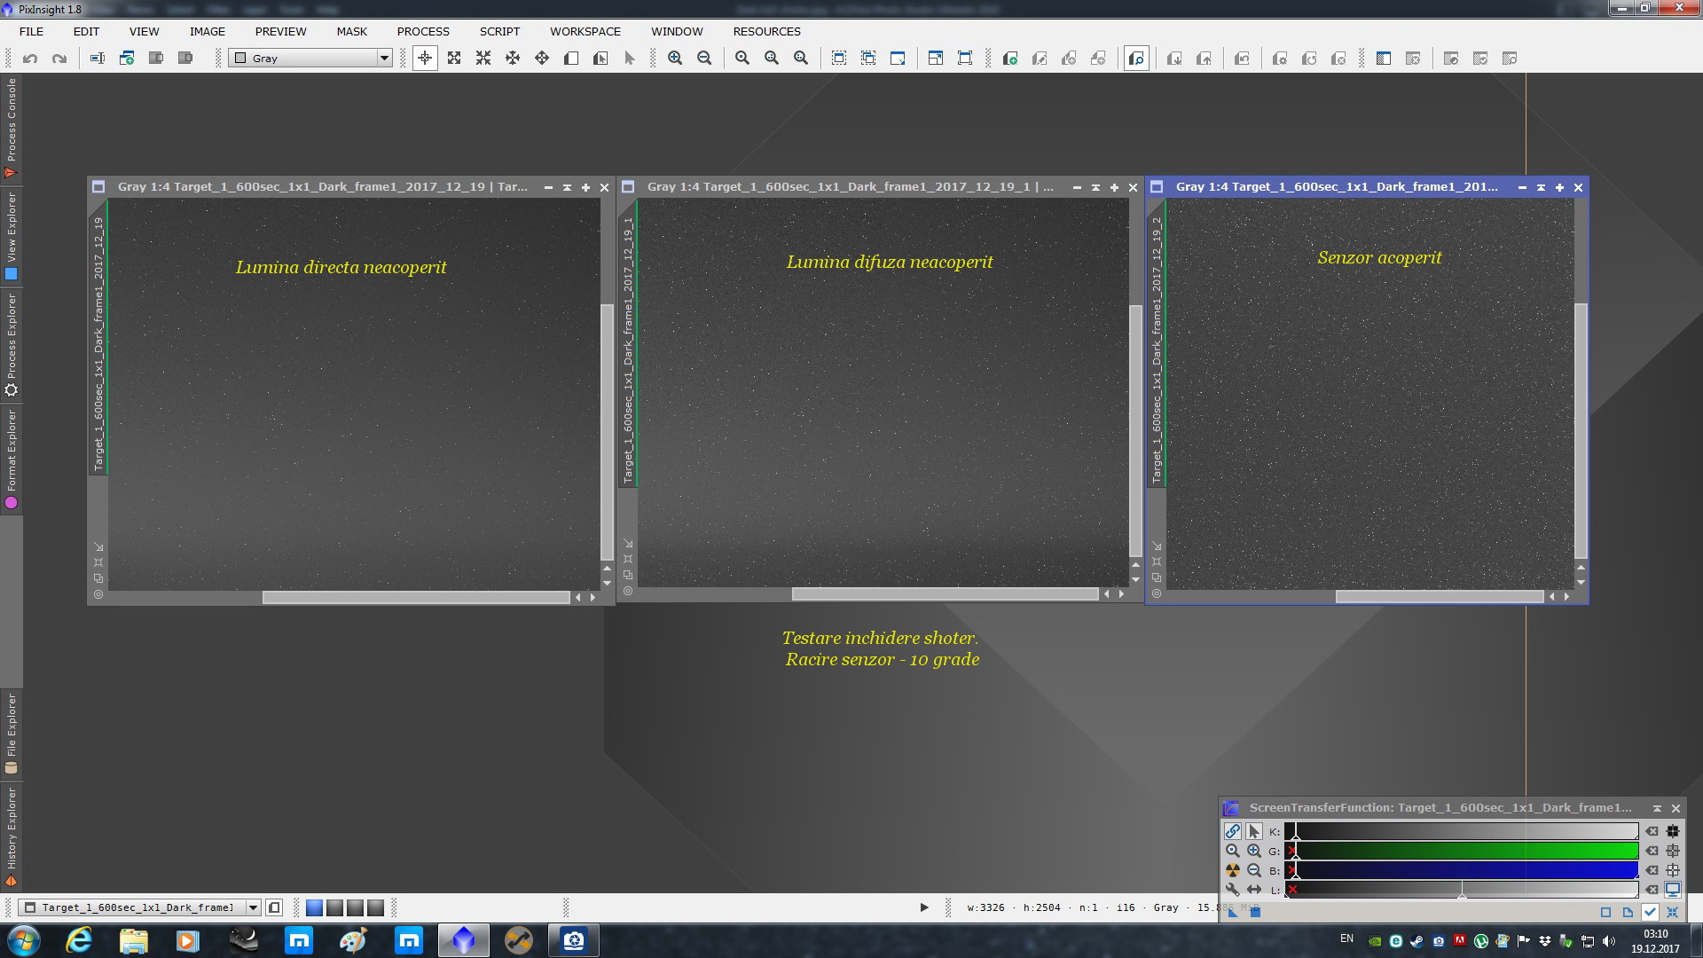Open the PROCESS menu
This screenshot has height=958, width=1703.
click(x=423, y=31)
